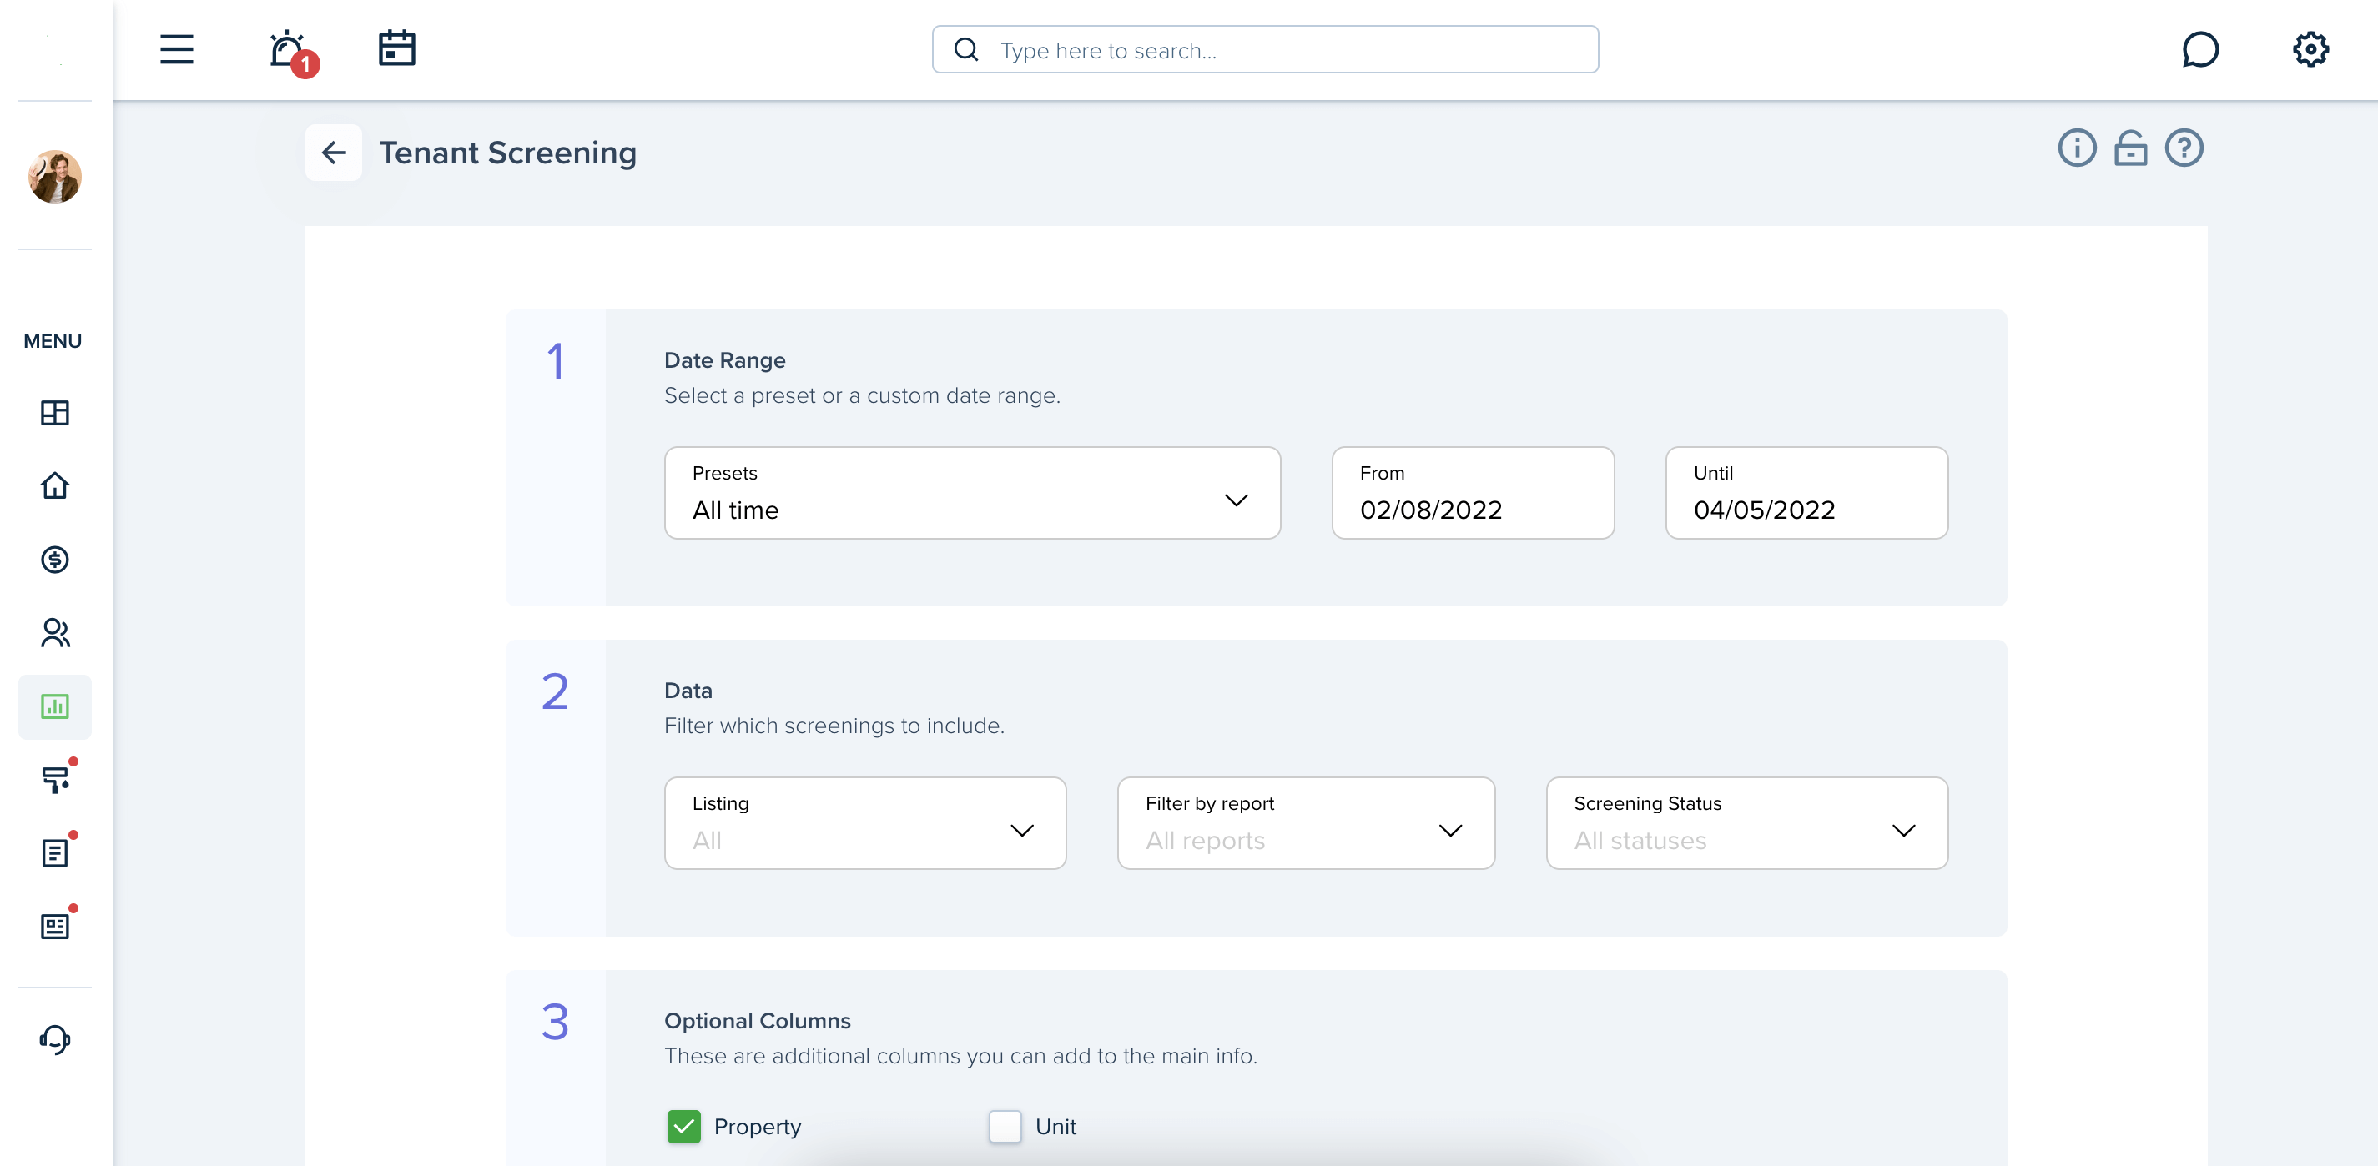Click the unlock padlock icon
Image resolution: width=2378 pixels, height=1166 pixels.
point(2130,148)
